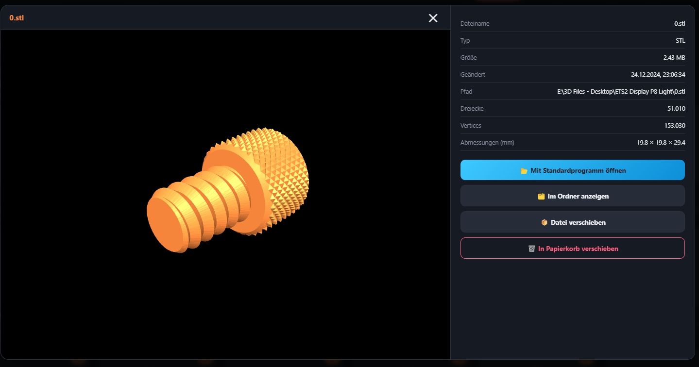Click the Dreiecke label
This screenshot has width=699, height=367.
pyautogui.click(x=472, y=109)
